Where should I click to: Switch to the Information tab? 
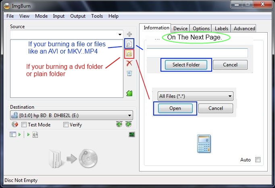point(156,28)
